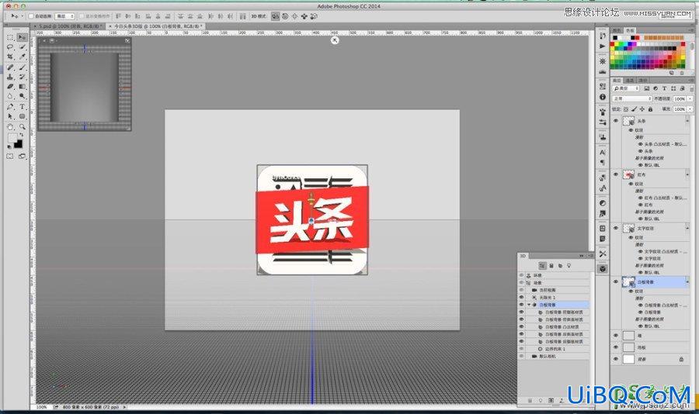The width and height of the screenshot is (699, 414).
Task: Select the Brush tool
Action: (22, 67)
